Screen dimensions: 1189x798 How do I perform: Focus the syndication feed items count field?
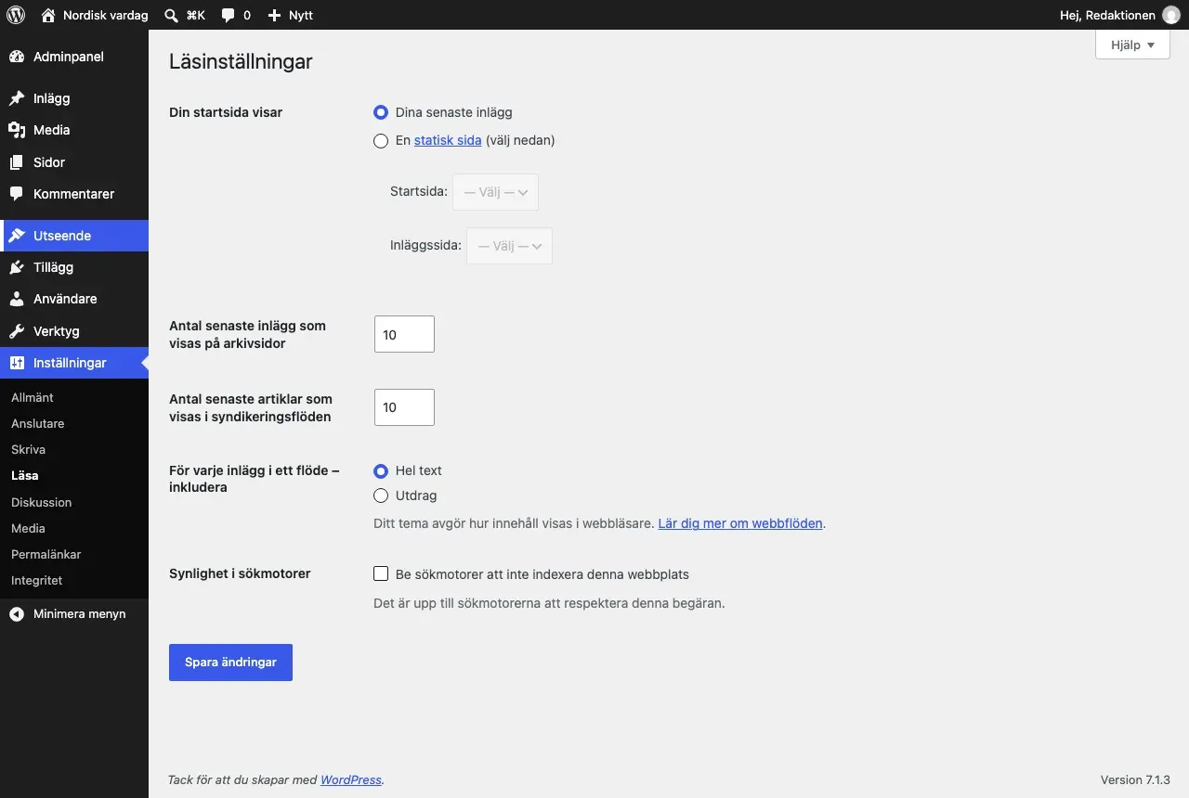pyautogui.click(x=404, y=407)
